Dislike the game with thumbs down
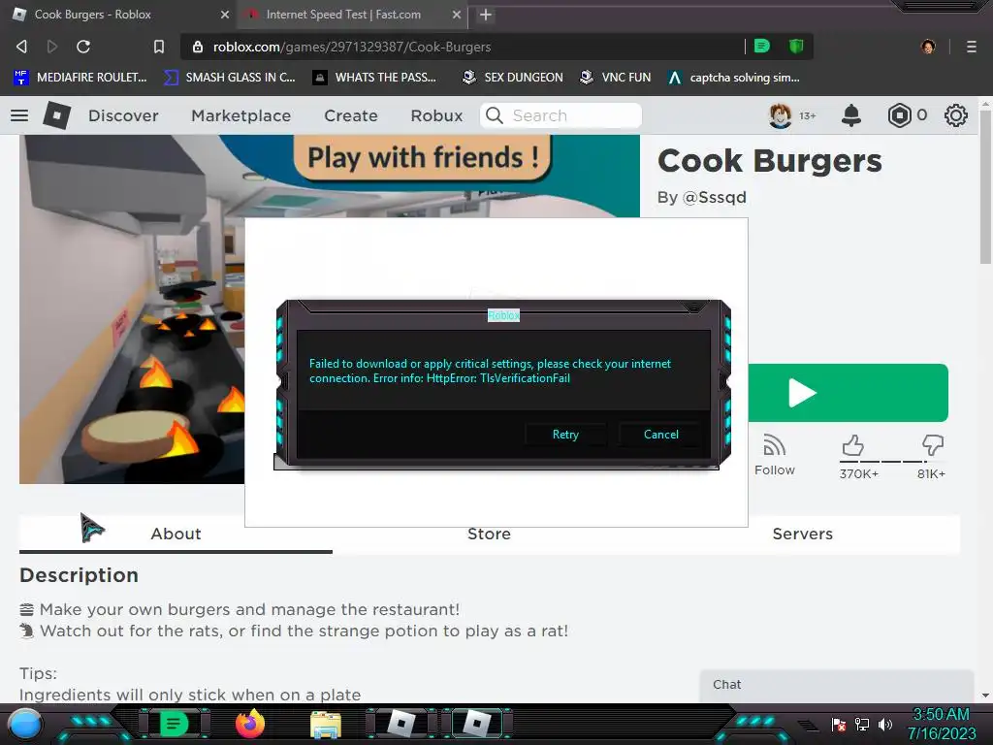993x745 pixels. coord(932,445)
